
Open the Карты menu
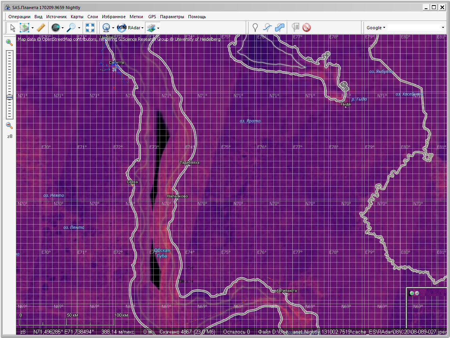pos(77,17)
